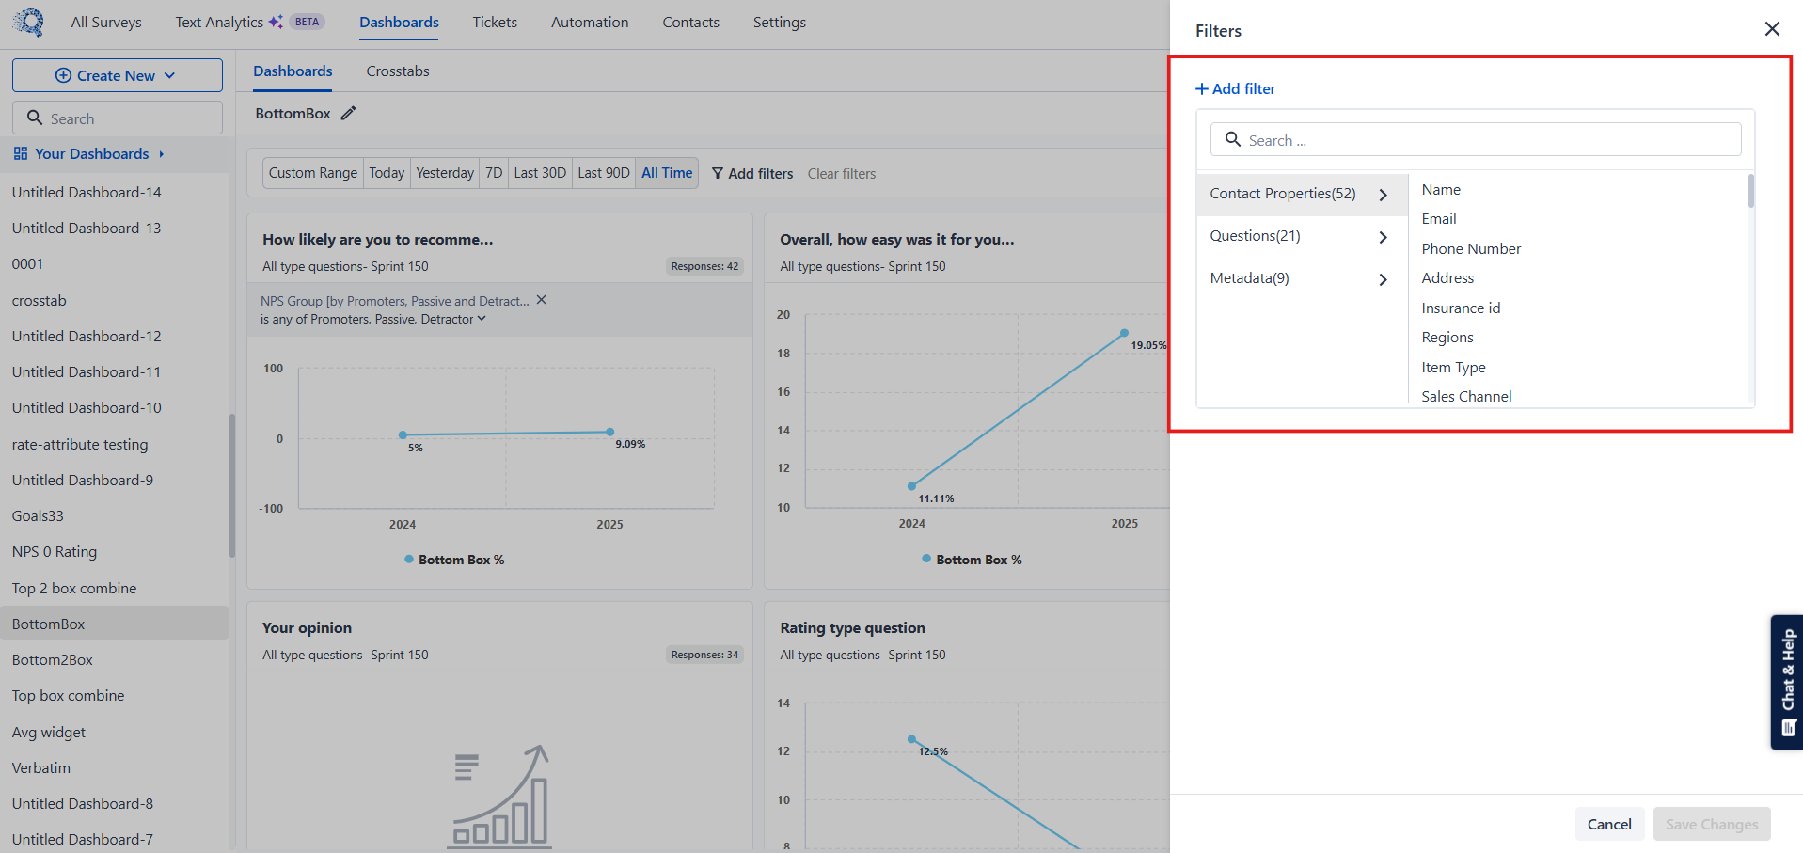
Task: Remove the NPS Group filter with X icon
Action: coord(541,300)
